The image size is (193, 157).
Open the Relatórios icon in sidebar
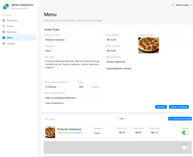[4, 32]
